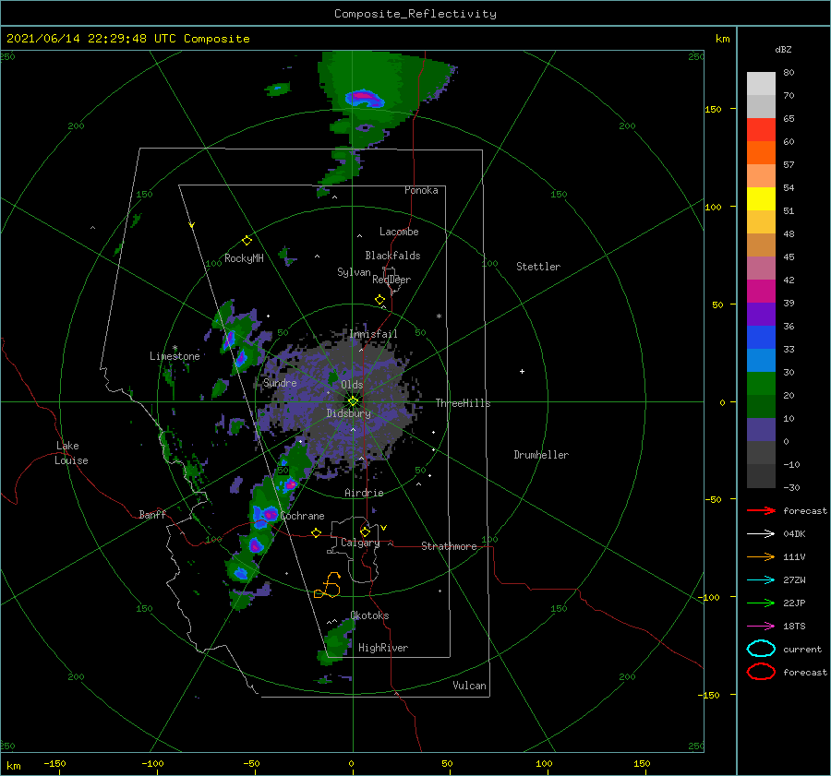Click the Lacombe town label

[x=399, y=232]
